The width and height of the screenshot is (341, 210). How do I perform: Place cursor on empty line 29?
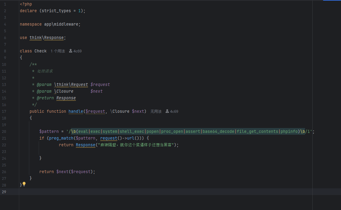pyautogui.click(x=122, y=192)
